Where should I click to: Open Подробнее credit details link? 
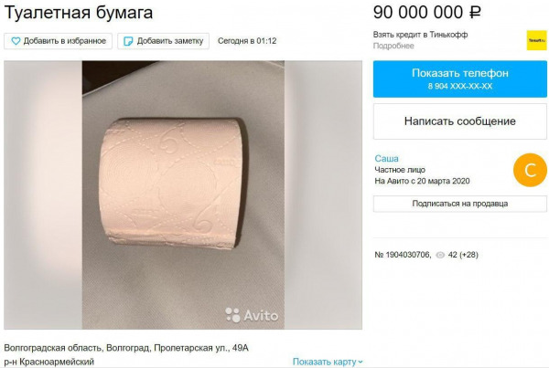[393, 46]
